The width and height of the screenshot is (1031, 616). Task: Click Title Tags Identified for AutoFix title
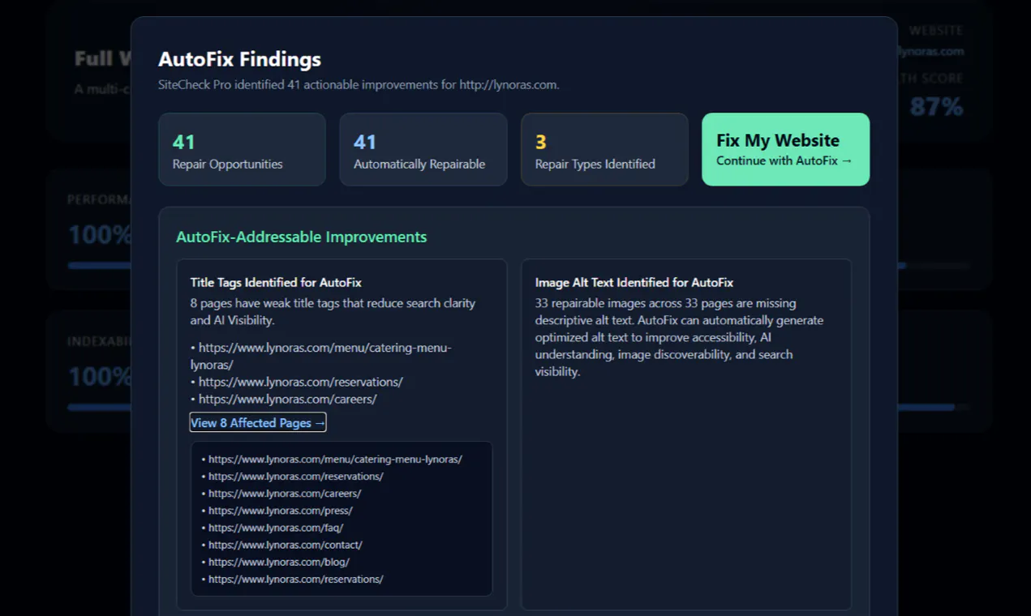[276, 283]
